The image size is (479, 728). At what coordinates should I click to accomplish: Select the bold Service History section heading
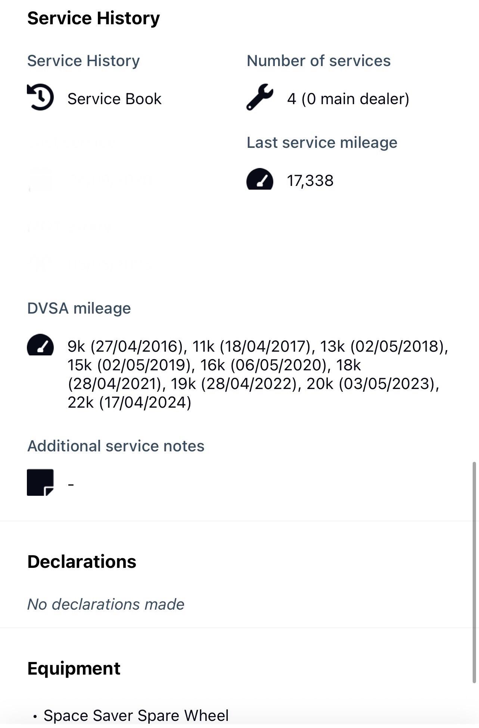93,18
